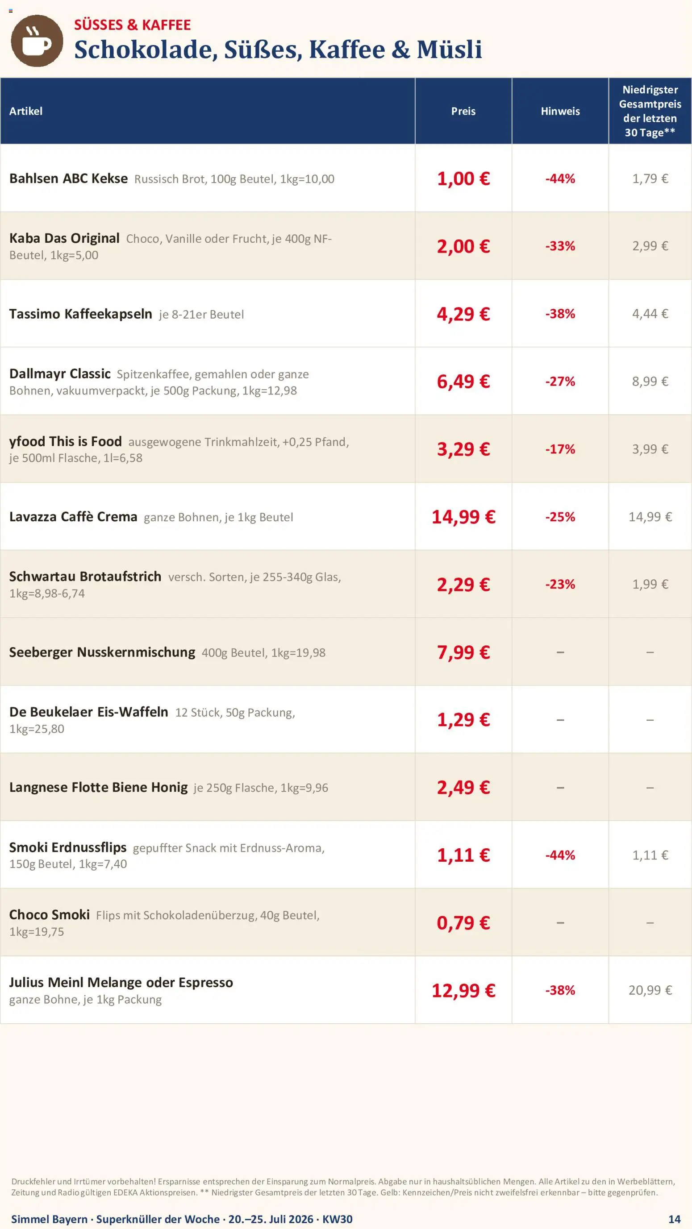
Task: Click the Dallmayr Classic -27% discount
Action: (560, 381)
